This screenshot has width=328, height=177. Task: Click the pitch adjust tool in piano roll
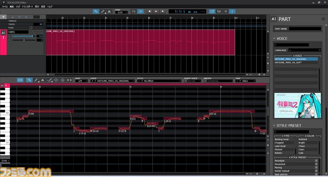click(x=62, y=80)
